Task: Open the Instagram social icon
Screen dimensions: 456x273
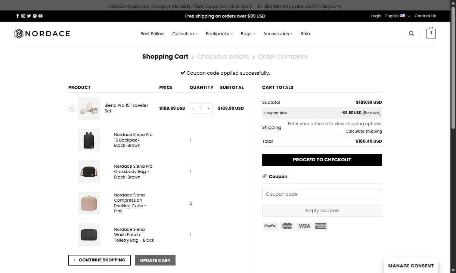Action: coord(23,16)
